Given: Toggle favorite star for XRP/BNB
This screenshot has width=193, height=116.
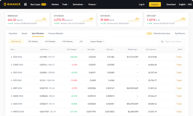Looking at the screenshot, I should tap(12, 88).
